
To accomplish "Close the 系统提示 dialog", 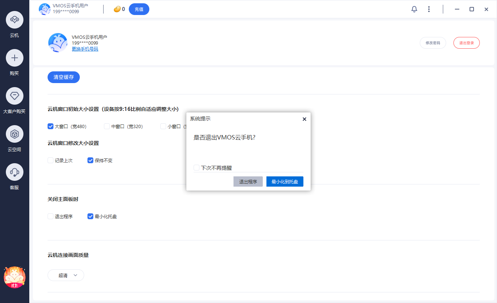I will point(304,119).
